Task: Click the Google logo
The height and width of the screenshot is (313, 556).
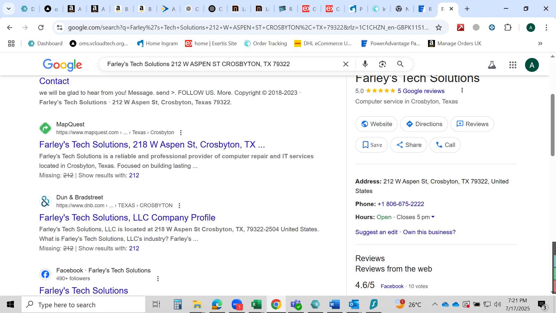Action: 62,65
